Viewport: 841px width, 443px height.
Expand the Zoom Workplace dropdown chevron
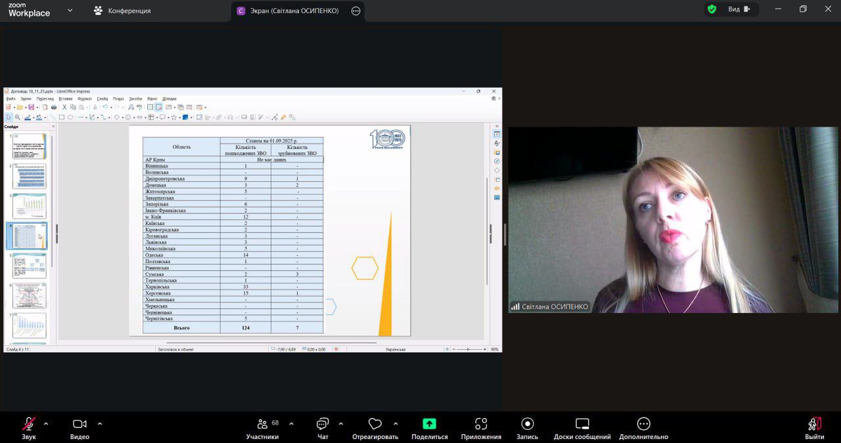pos(70,11)
